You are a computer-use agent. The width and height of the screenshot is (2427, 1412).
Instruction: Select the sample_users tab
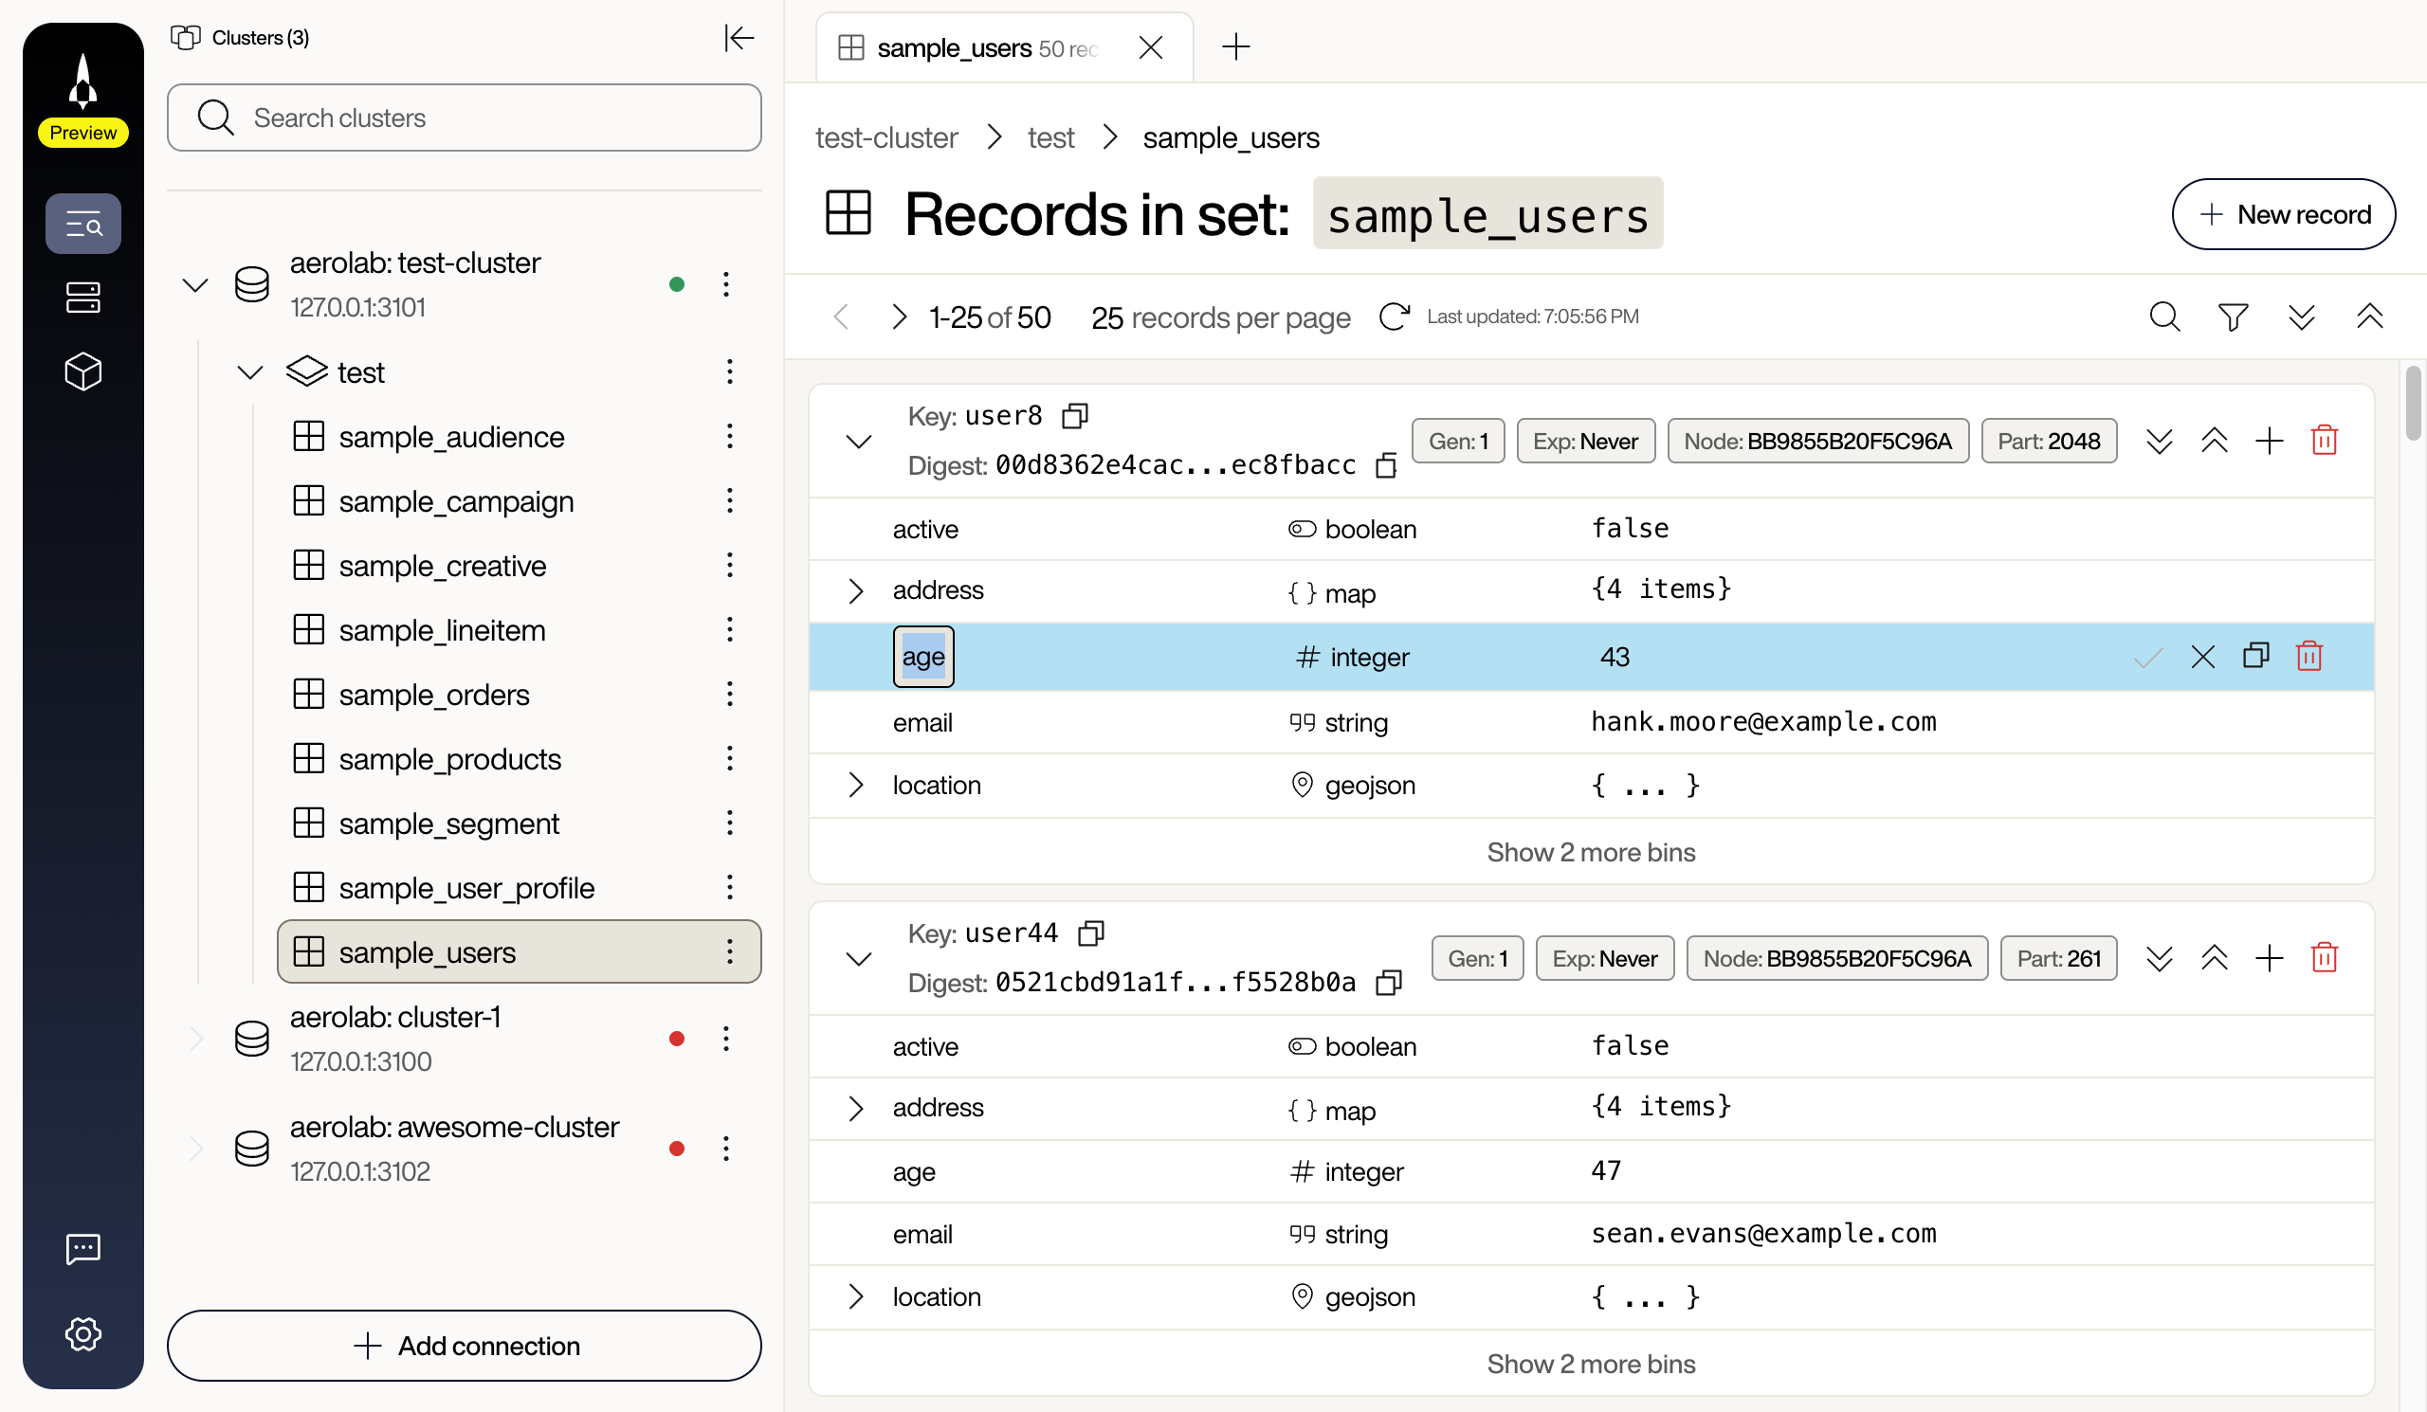tap(1005, 47)
